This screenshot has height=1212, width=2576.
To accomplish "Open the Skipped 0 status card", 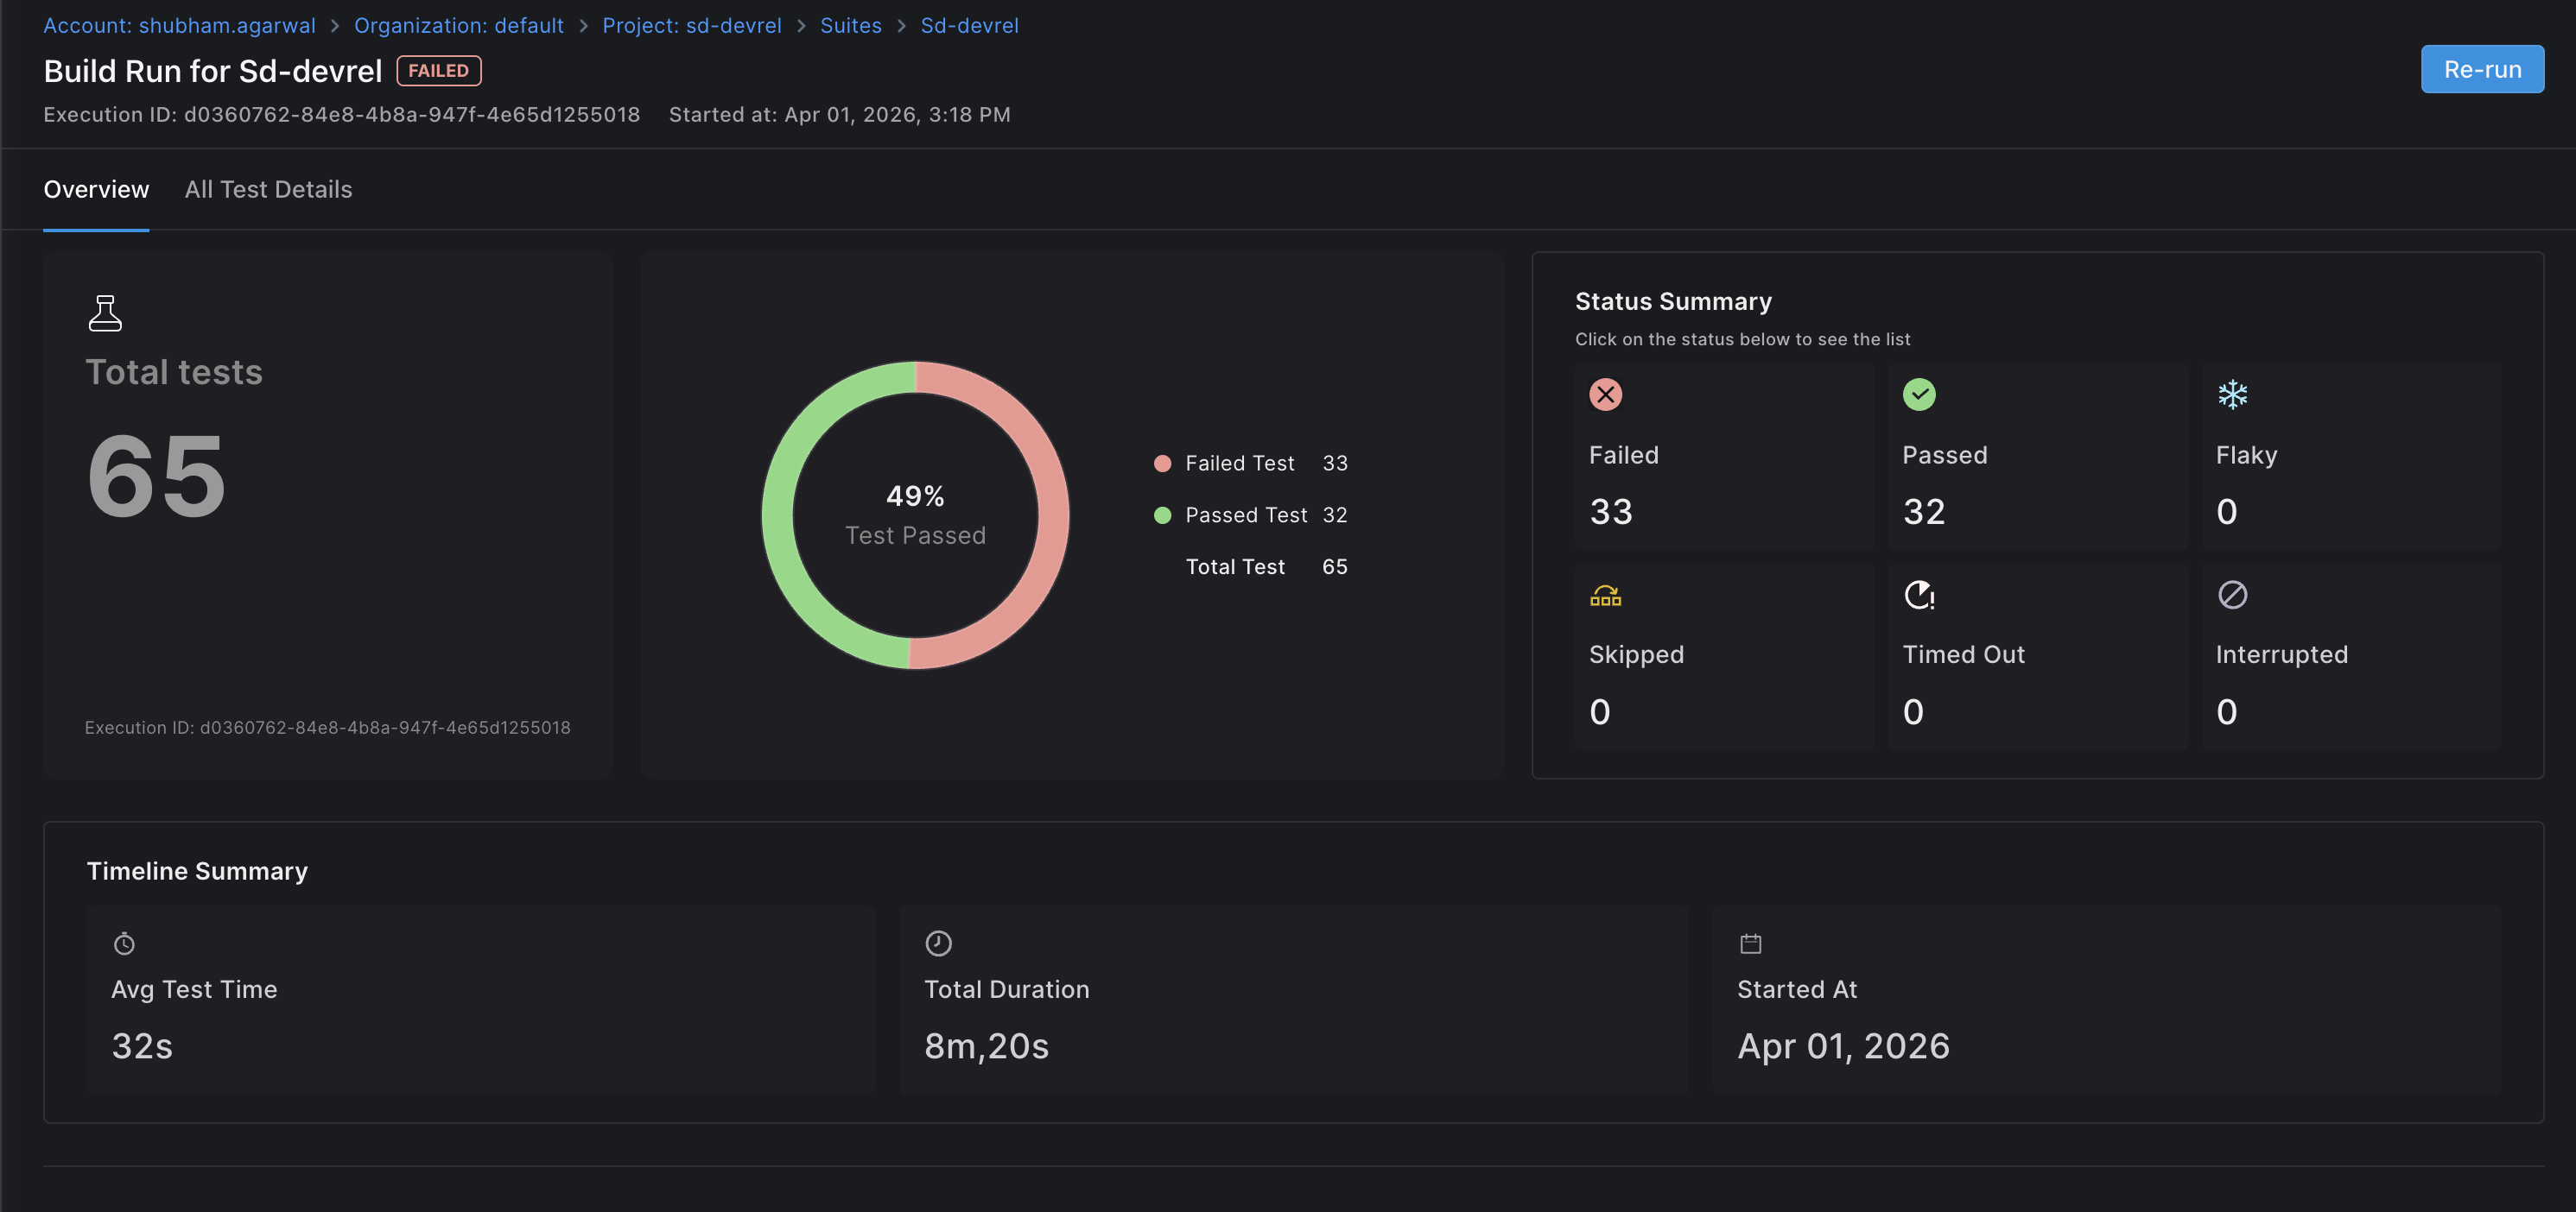I will click(1724, 656).
